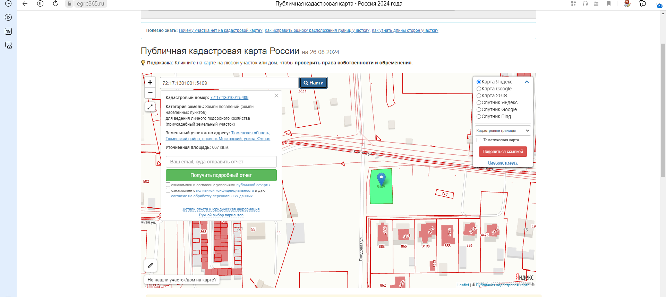Open headphones read-aloud icon

click(585, 3)
